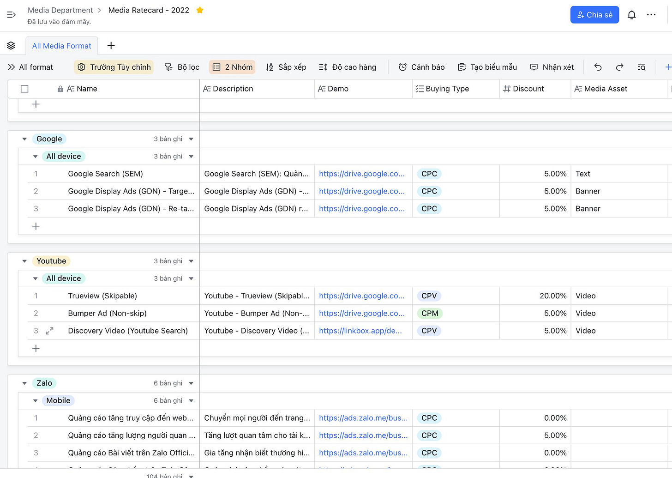The height and width of the screenshot is (478, 672).
Task: Open demo link for Google Search (SEM)
Action: [x=362, y=174]
